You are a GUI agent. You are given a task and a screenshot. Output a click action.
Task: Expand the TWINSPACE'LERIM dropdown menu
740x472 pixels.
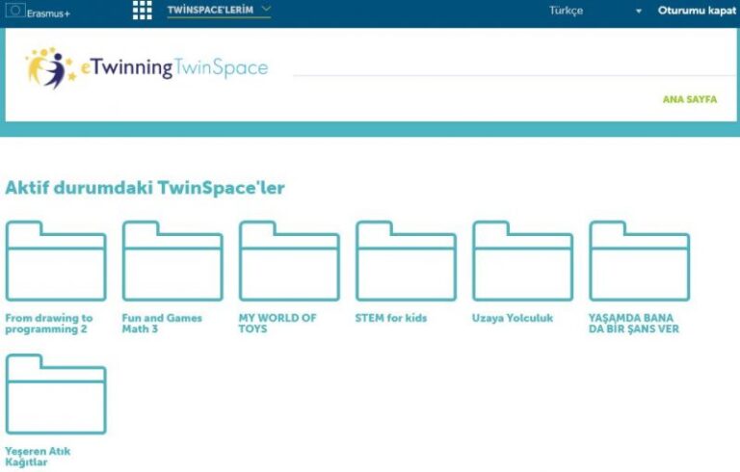coord(219,11)
